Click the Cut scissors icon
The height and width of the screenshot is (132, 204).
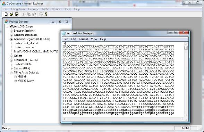click(x=24, y=14)
